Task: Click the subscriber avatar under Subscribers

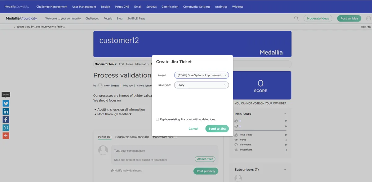Action: coord(238,178)
